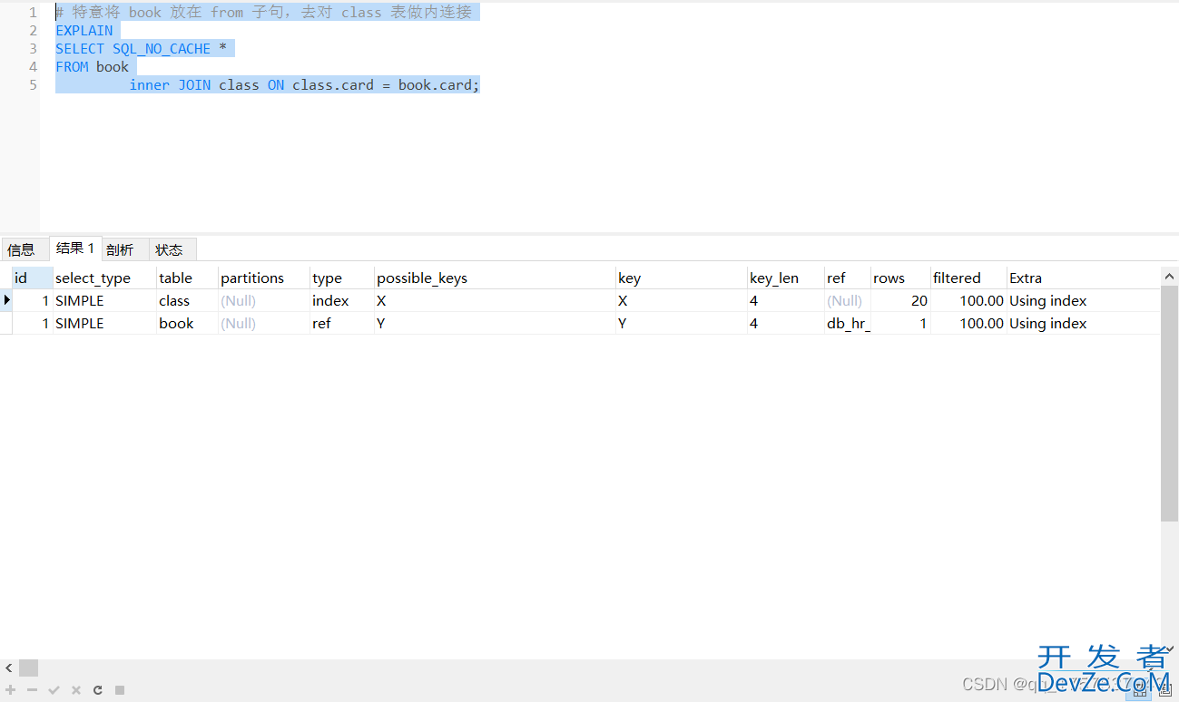Click the key column header
The image size is (1179, 702).
point(681,278)
